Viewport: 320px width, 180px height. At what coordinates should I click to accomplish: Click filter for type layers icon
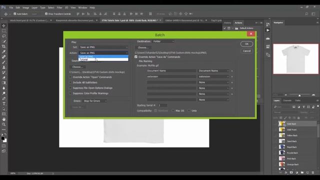[x=303, y=106]
